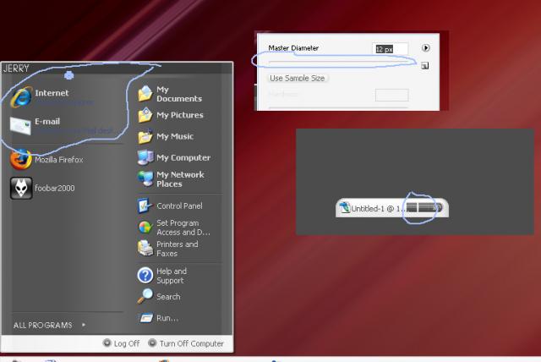Screen dimensions: 541x362
Task: Open All Programs menu
Action: pos(43,325)
